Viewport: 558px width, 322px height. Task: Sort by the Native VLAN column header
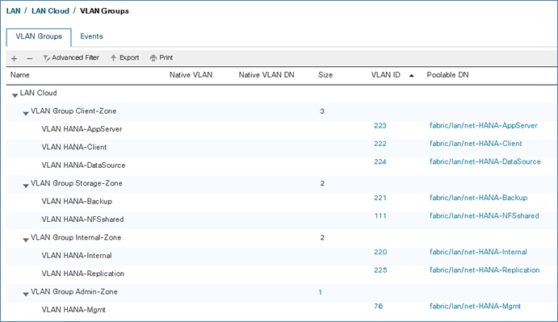click(x=191, y=75)
